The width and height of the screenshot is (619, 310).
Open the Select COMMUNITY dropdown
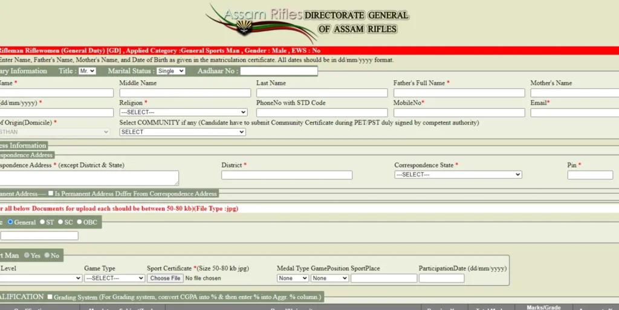pyautogui.click(x=183, y=132)
